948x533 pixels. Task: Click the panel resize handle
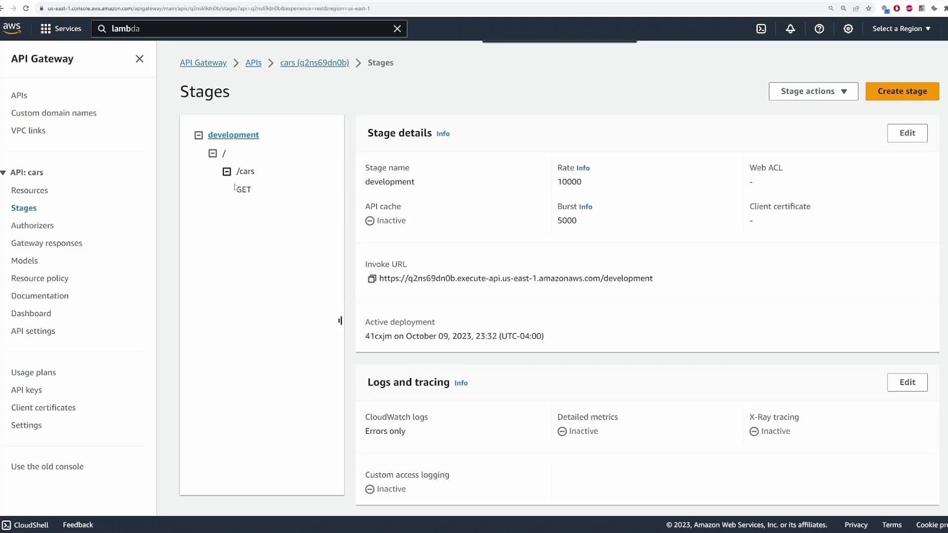pyautogui.click(x=340, y=321)
